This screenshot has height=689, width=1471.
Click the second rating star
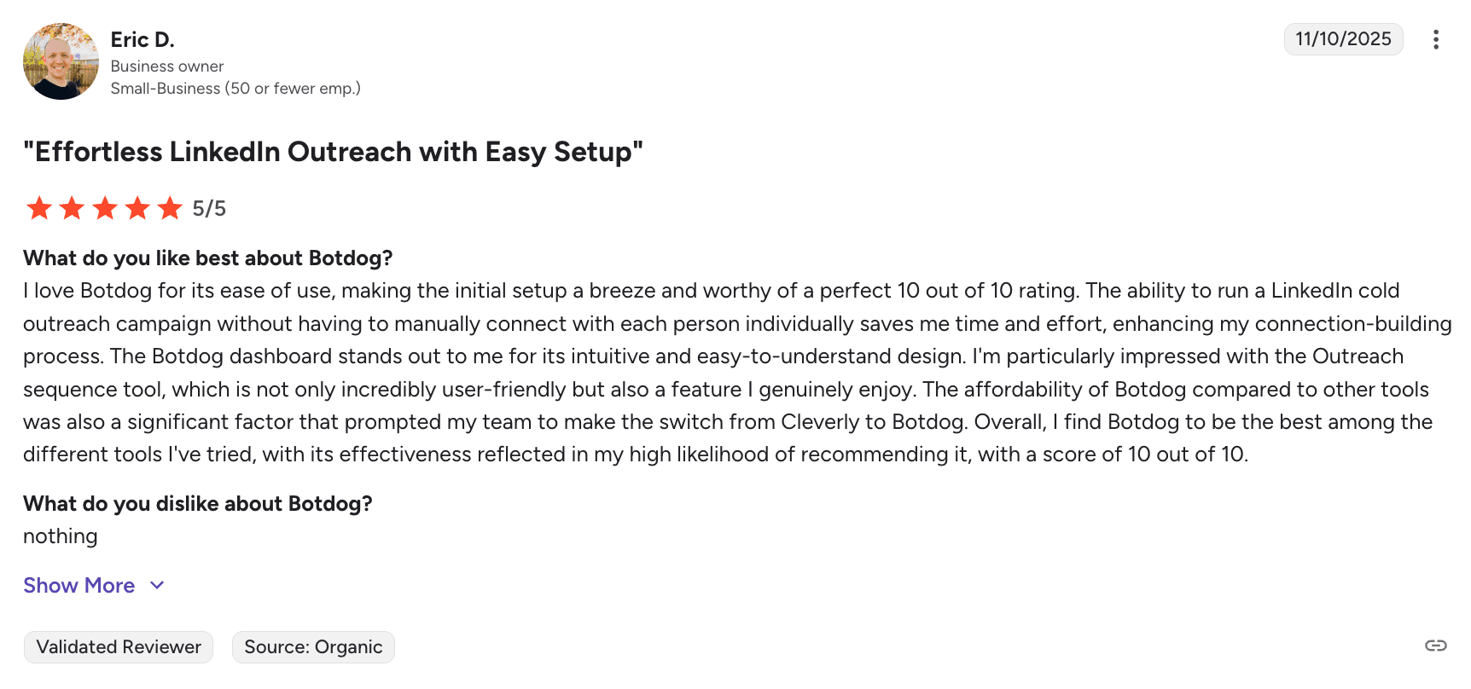pyautogui.click(x=72, y=208)
